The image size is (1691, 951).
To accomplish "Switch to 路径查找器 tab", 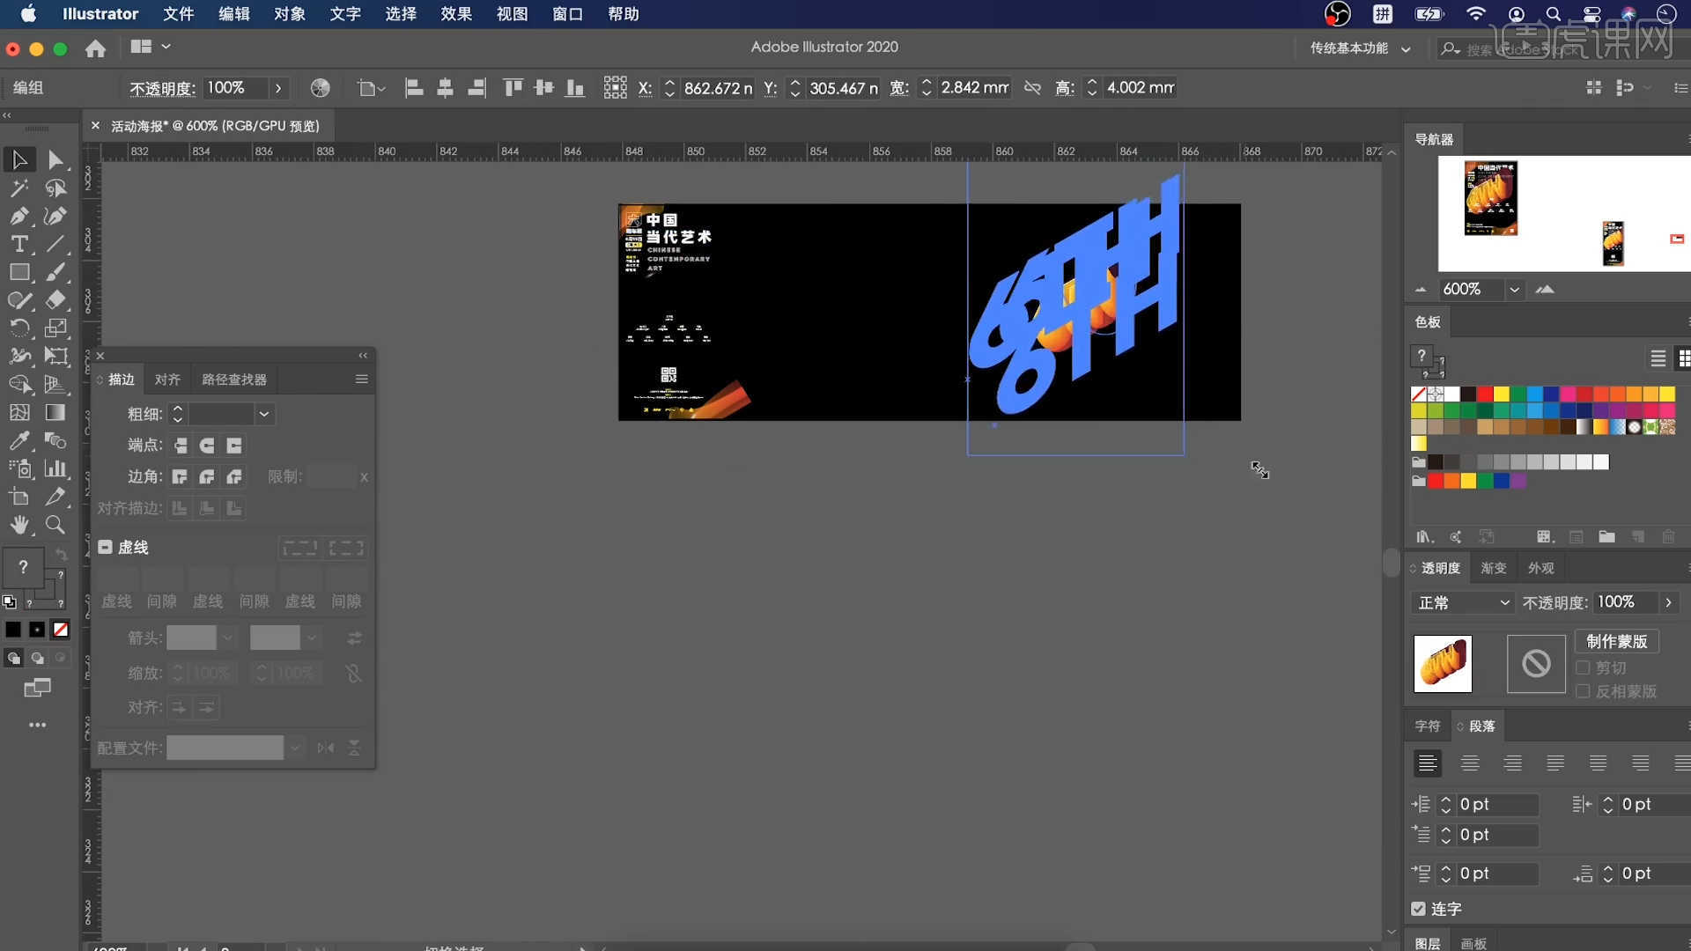I will click(x=234, y=379).
